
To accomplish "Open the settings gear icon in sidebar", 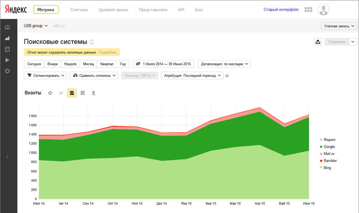I will [x=7, y=71].
